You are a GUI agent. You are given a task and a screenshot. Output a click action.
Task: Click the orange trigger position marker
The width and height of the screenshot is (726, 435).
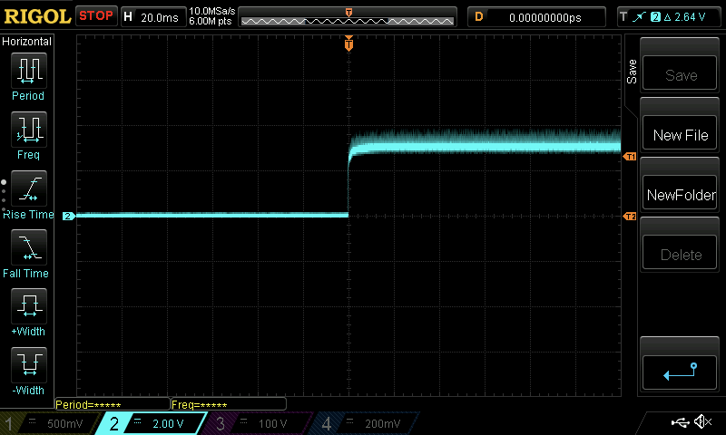click(348, 43)
